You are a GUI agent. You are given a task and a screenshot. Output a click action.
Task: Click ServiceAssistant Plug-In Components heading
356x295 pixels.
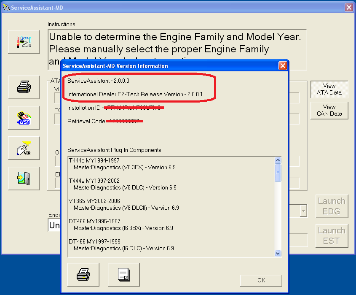tap(114, 150)
